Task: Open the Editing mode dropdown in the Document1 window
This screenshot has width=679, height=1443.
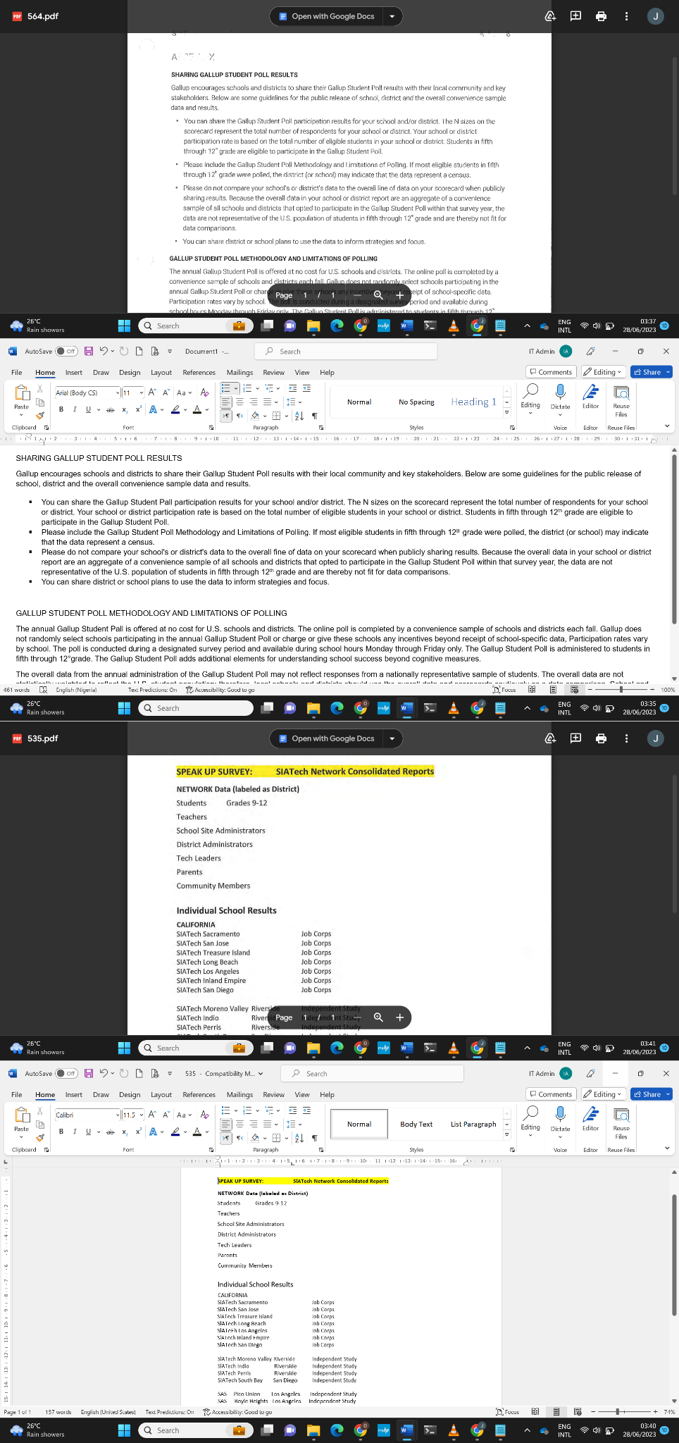Action: click(604, 372)
